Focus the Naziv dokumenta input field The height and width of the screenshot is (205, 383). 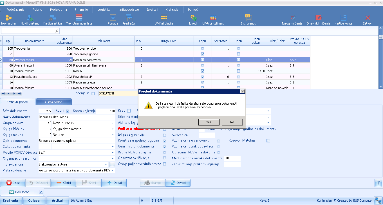pos(77,117)
